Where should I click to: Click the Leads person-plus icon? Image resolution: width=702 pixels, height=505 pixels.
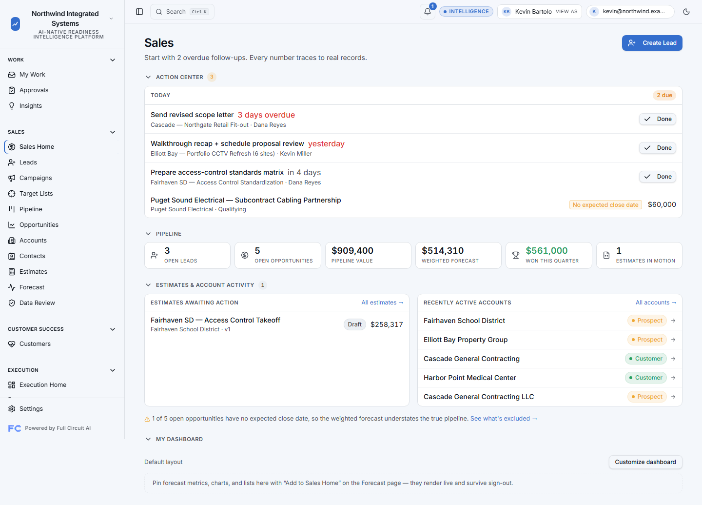[12, 162]
